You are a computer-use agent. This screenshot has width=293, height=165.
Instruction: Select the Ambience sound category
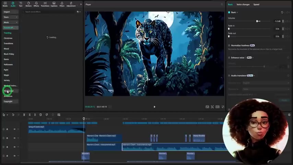8,96
